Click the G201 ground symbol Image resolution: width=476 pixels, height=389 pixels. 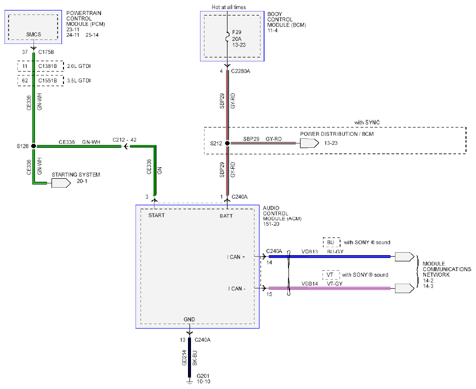pyautogui.click(x=189, y=382)
